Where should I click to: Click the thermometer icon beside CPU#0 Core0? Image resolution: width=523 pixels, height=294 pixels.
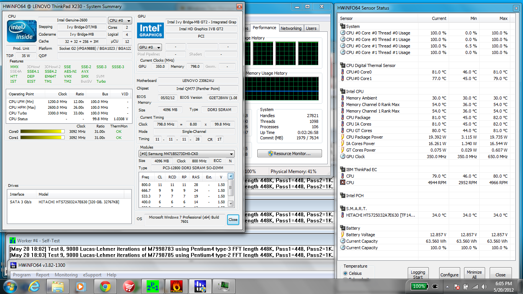(x=343, y=72)
